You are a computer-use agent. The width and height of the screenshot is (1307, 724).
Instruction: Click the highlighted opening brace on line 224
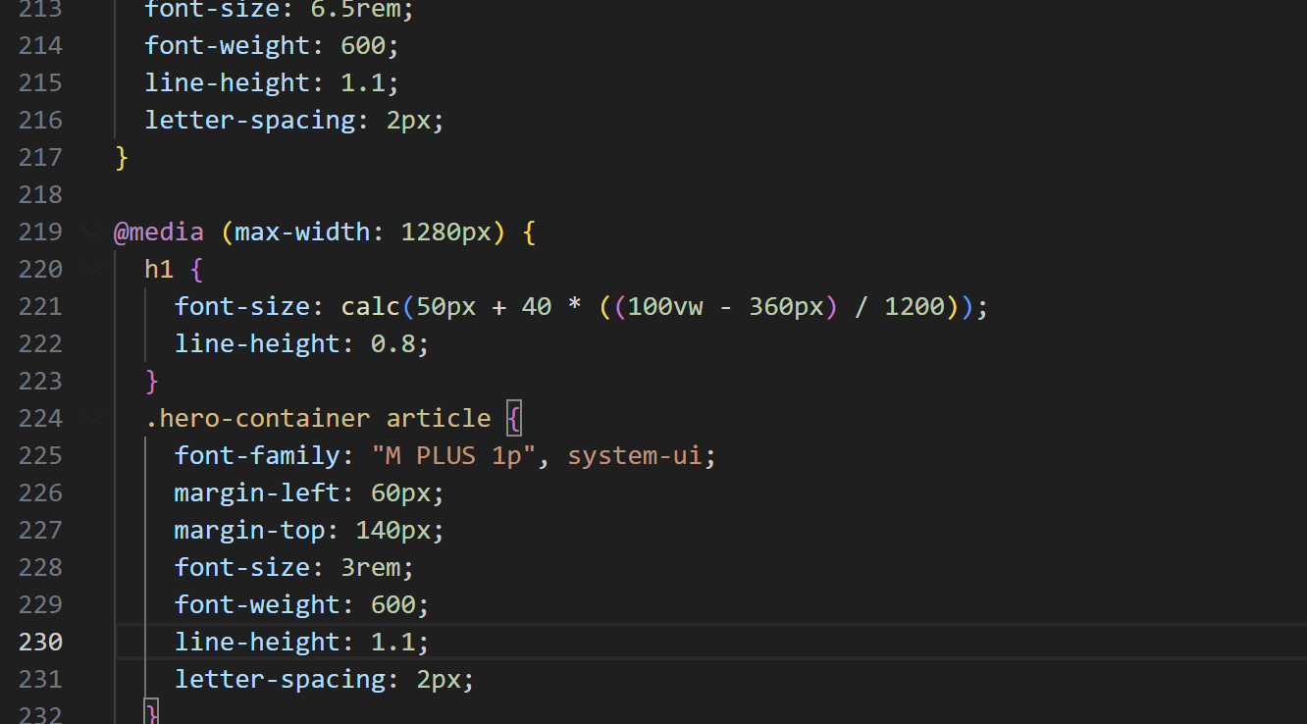coord(514,418)
